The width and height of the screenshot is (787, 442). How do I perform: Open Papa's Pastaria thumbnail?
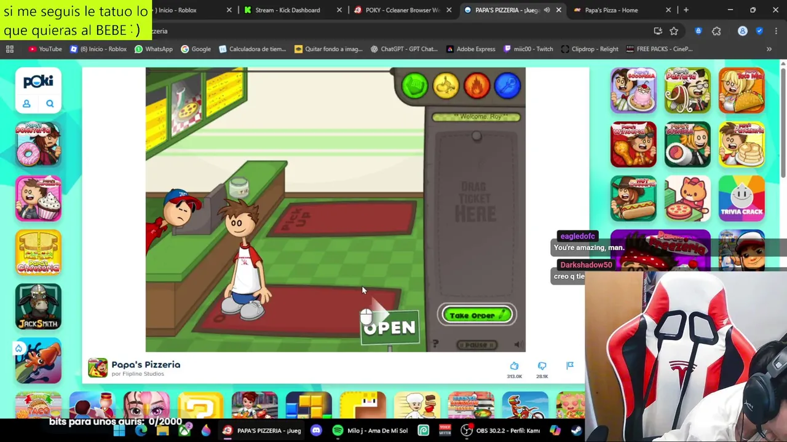click(687, 90)
